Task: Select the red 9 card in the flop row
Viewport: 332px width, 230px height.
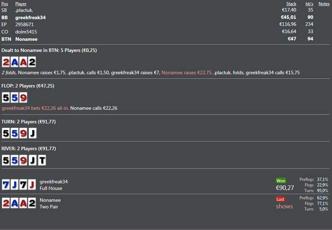Action: click(23, 98)
